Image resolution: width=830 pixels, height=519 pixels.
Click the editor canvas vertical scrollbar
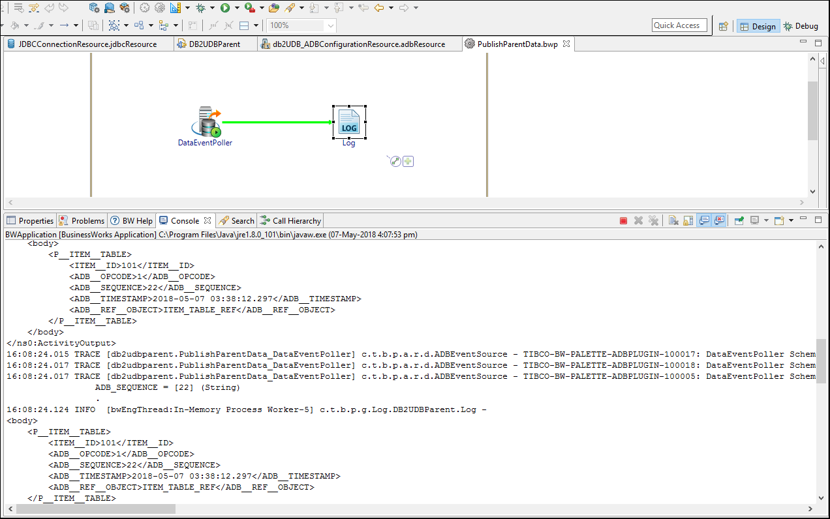point(812,111)
